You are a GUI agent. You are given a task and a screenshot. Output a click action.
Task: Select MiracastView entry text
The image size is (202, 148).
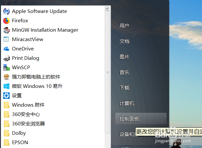click(28, 39)
